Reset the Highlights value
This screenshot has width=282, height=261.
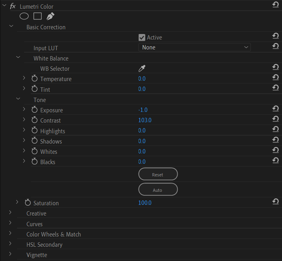[275, 129]
